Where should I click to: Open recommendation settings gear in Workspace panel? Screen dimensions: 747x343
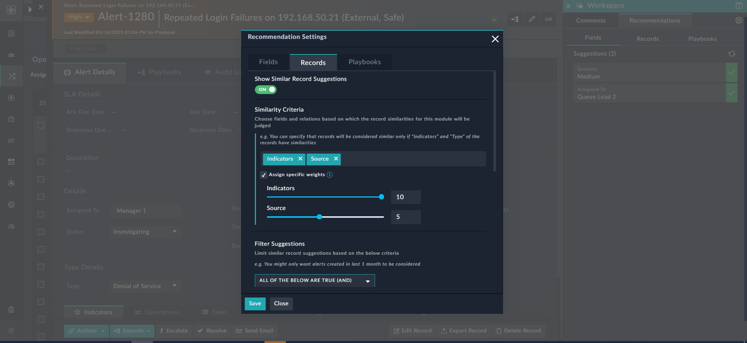(x=738, y=21)
